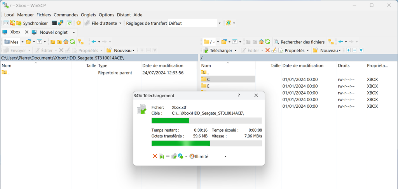Open the Nouvel onglet tab
The height and width of the screenshot is (189, 398).
51,33
